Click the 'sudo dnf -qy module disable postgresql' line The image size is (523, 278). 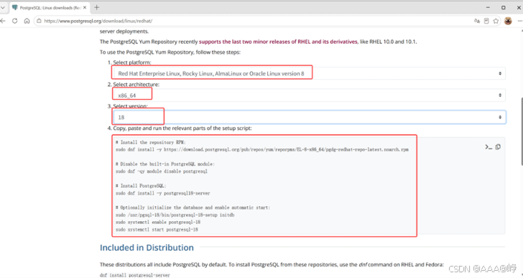(162, 172)
